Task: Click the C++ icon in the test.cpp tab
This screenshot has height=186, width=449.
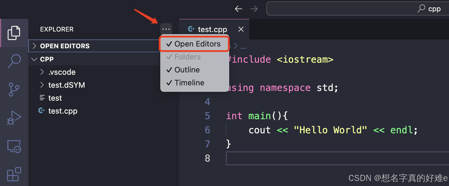Action: point(192,29)
